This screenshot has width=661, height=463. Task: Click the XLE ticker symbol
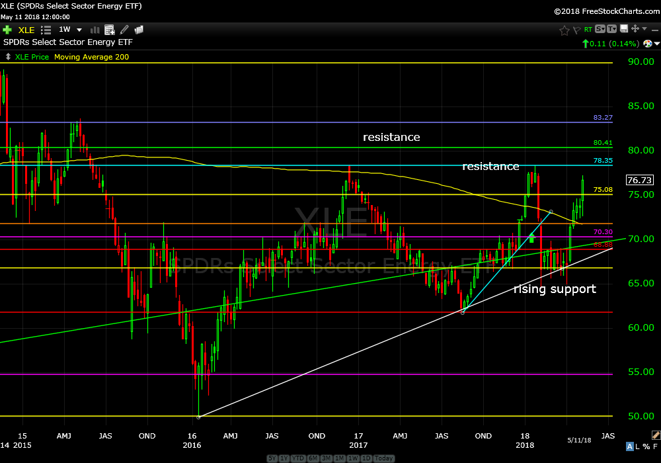26,30
